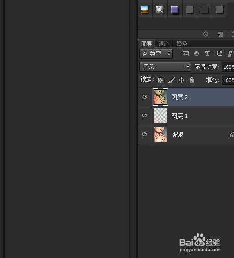234x258 pixels.
Task: Filter for adjustment layers icon
Action: [197, 53]
